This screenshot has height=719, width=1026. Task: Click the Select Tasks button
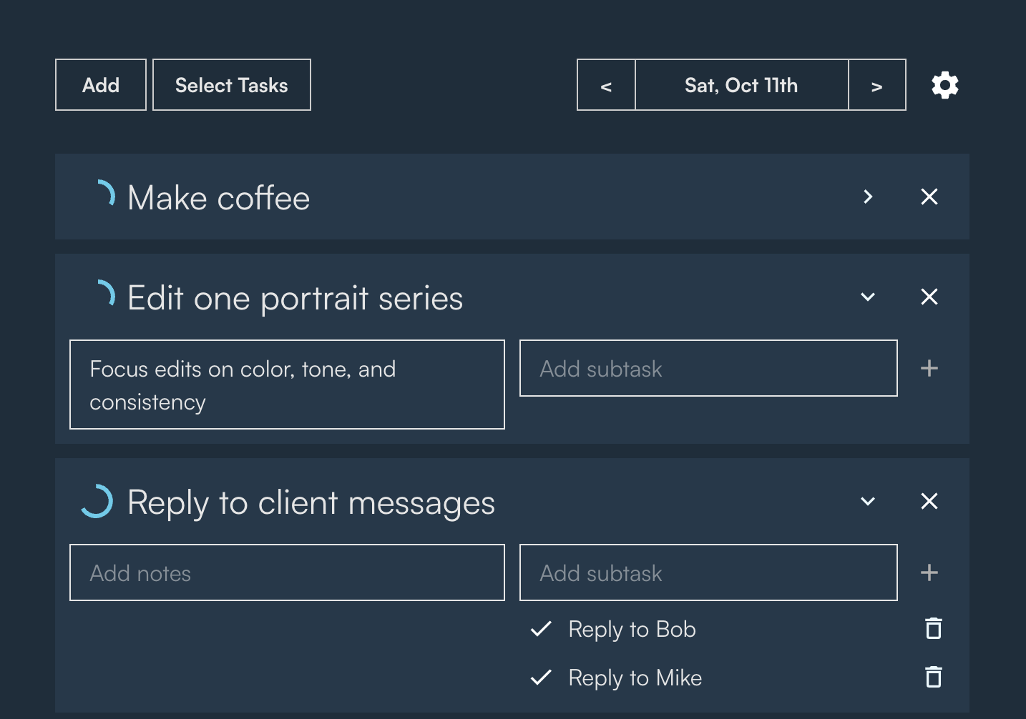[x=232, y=85]
